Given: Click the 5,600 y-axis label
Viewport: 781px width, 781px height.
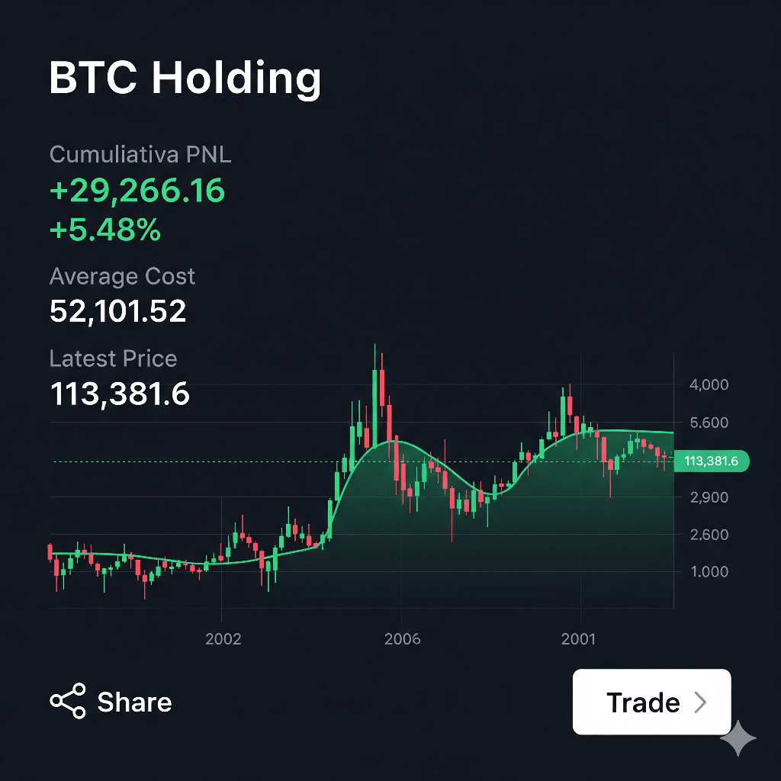Looking at the screenshot, I should pyautogui.click(x=709, y=423).
